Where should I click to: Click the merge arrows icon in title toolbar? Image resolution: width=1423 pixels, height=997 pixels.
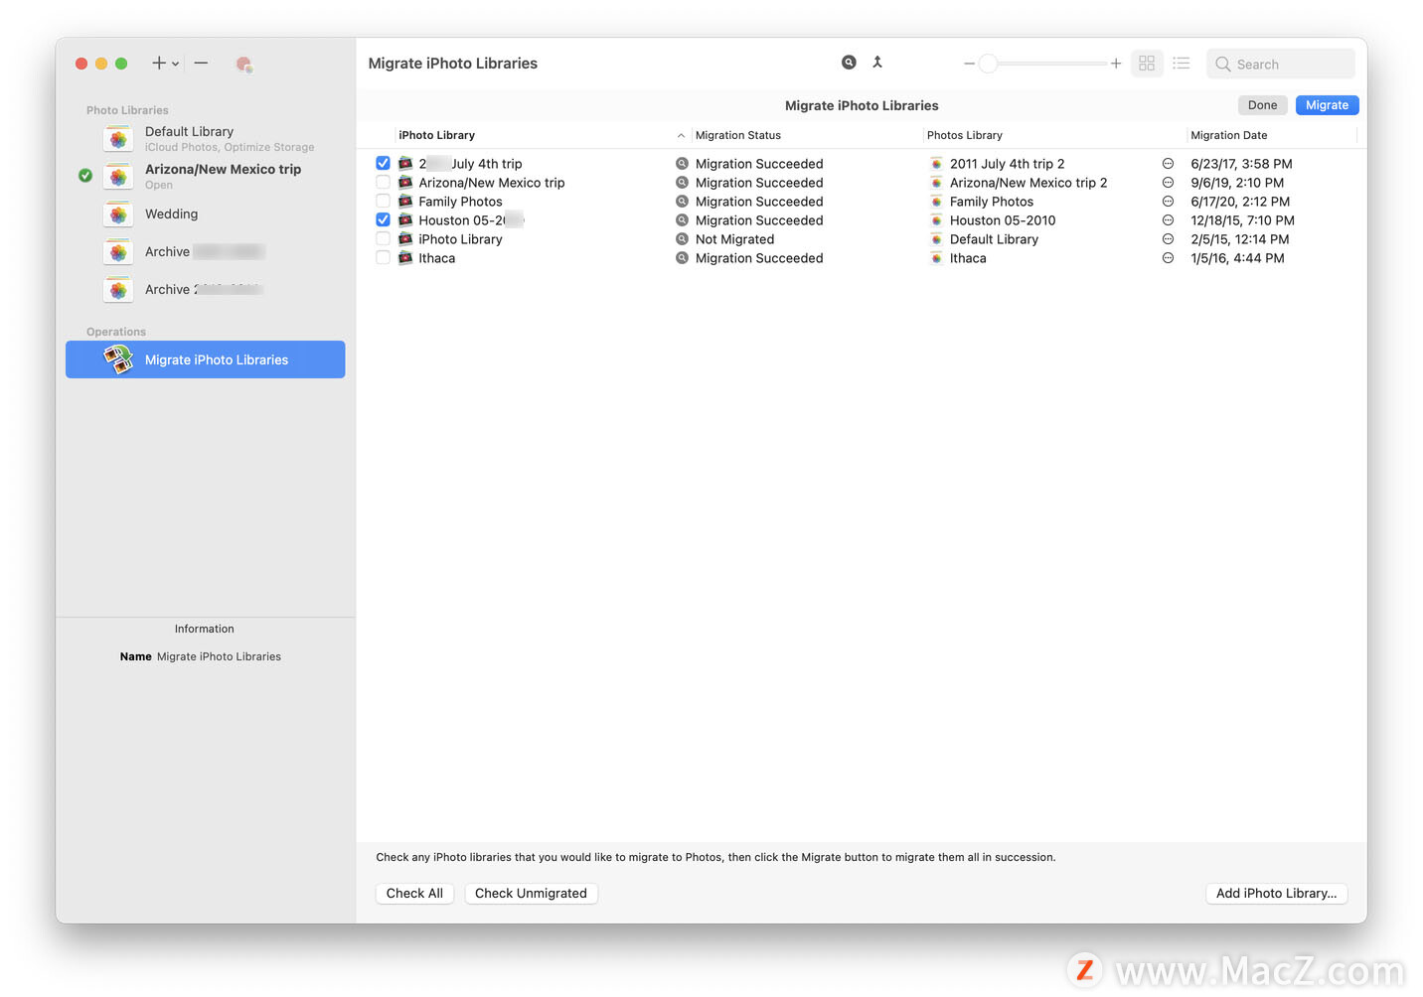(877, 63)
